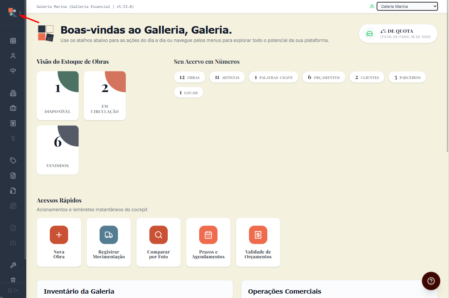Click the Galleria logo in the sidebar

(12, 12)
